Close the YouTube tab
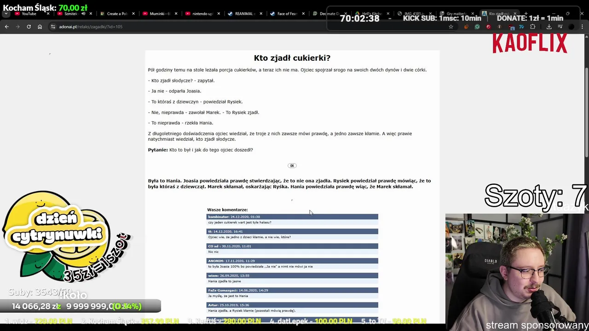The image size is (589, 331). (x=48, y=14)
